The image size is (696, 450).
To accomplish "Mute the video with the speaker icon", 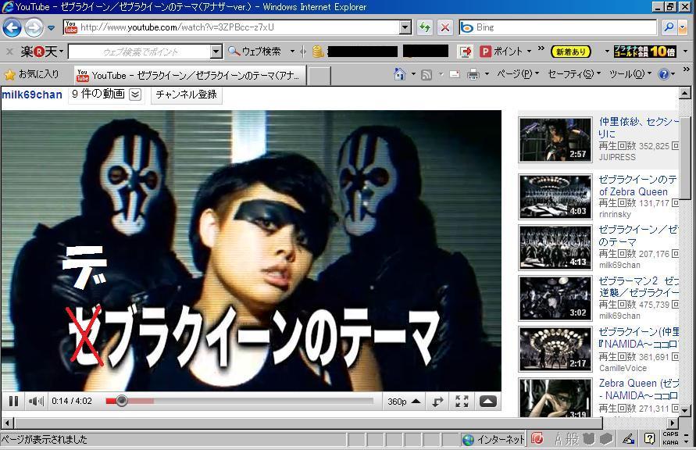I will click(36, 402).
